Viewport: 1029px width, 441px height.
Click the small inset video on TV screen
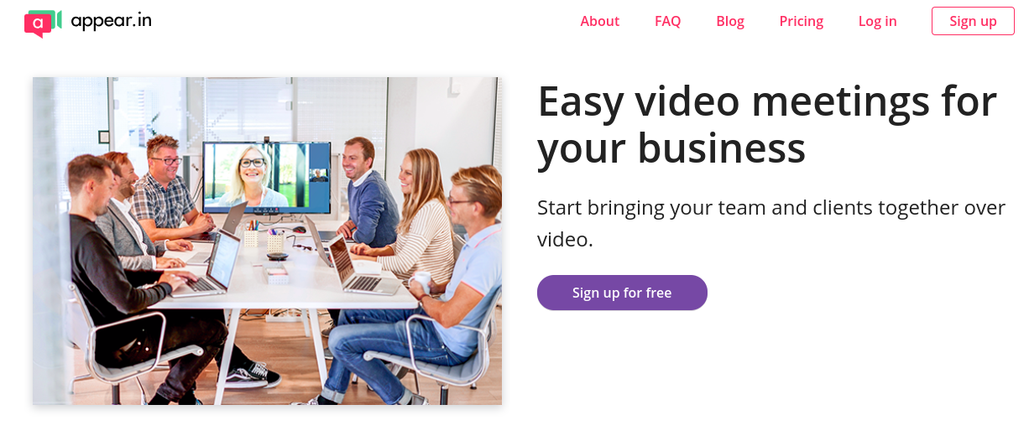tap(319, 174)
